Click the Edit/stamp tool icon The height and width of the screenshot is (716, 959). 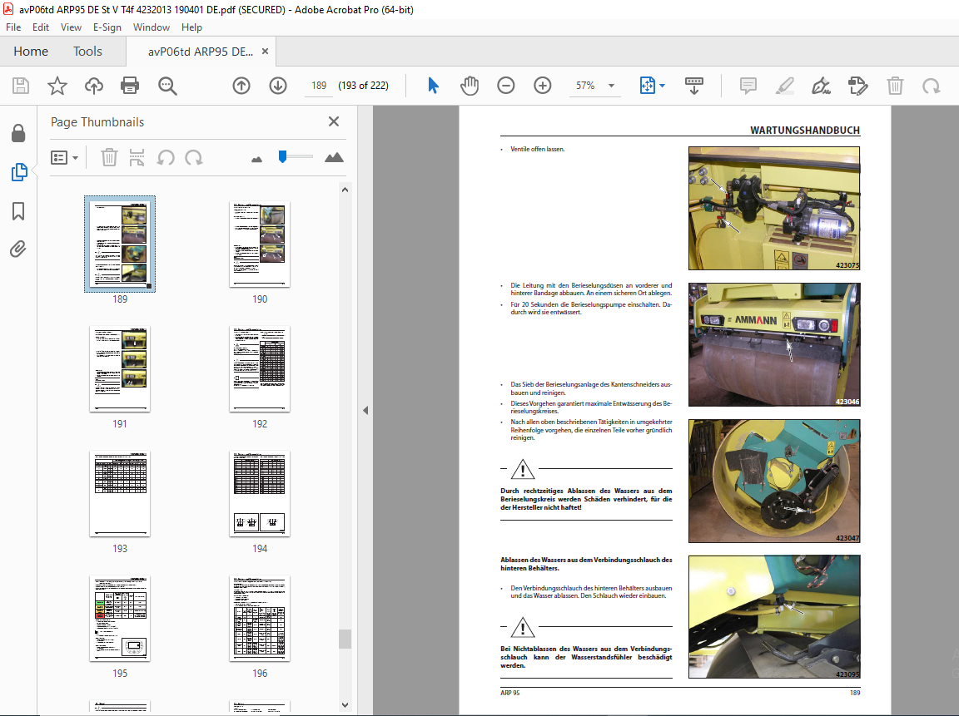tap(858, 86)
